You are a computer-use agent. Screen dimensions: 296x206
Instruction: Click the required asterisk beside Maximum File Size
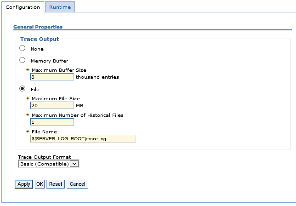pos(28,98)
